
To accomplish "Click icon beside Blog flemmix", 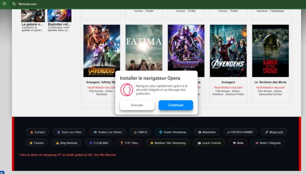I will 57,143.
